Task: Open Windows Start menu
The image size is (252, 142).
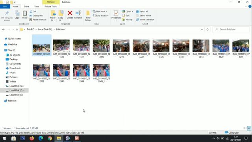Action: 4,138
